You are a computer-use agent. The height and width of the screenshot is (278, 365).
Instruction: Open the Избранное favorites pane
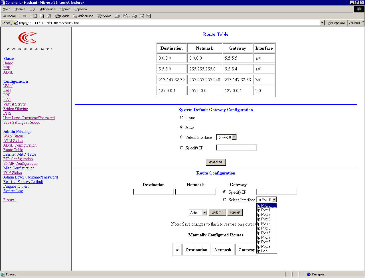click(x=83, y=16)
